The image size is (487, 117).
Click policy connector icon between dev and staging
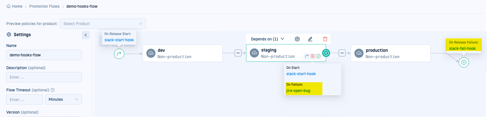(238, 53)
